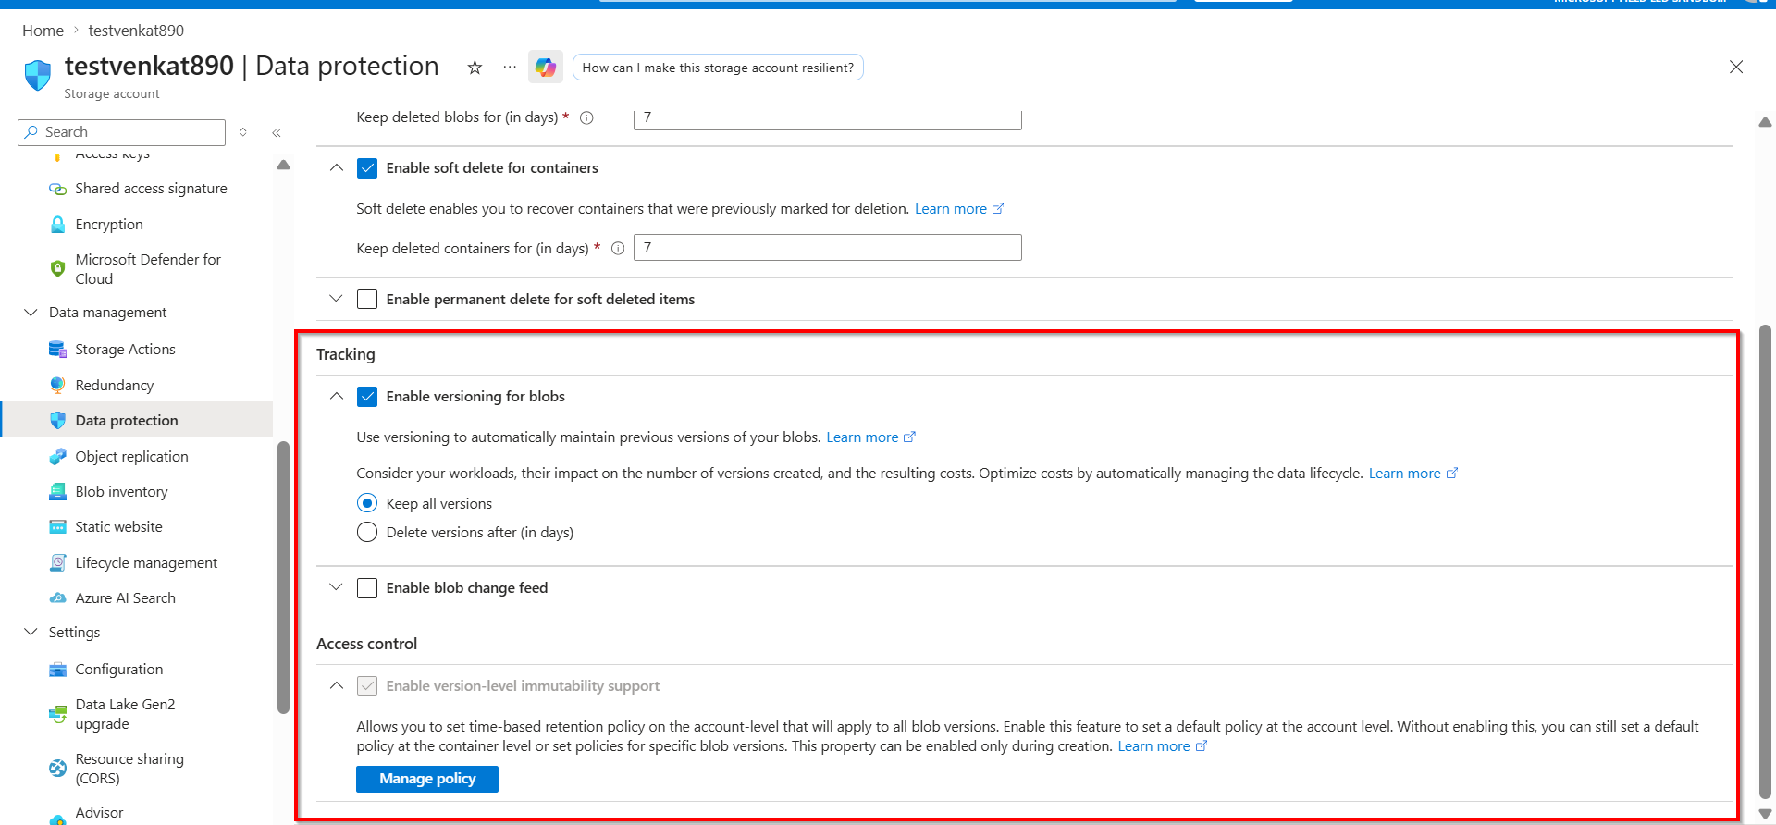
Task: Open Object replication in sidebar
Action: tap(118, 457)
